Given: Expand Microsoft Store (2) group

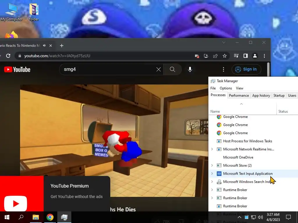Looking at the screenshot, I should point(212,166).
